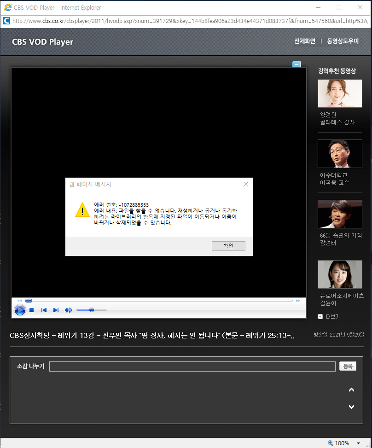Click the Stop playback square icon
Viewport: 372px width, 448px height.
click(x=32, y=310)
